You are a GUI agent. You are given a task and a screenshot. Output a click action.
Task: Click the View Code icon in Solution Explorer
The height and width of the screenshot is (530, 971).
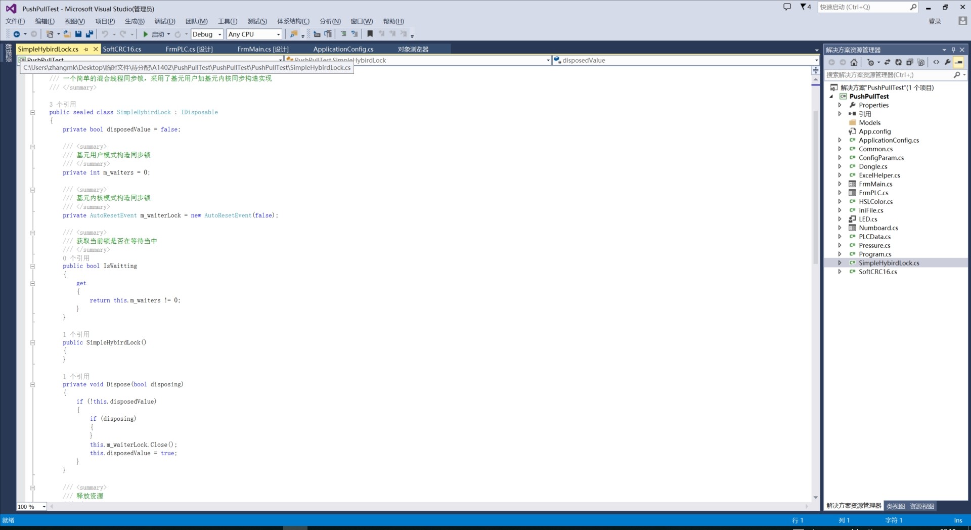[x=936, y=62]
